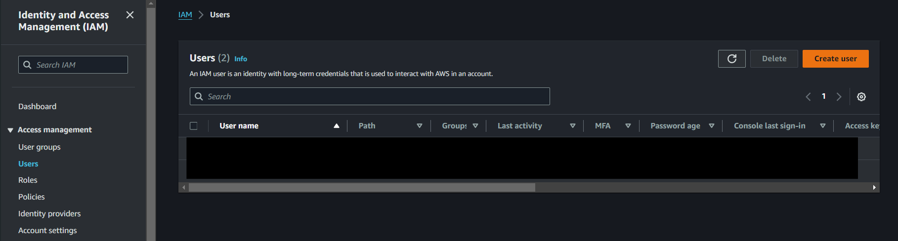Click the IAM breadcrumb link

pyautogui.click(x=185, y=15)
